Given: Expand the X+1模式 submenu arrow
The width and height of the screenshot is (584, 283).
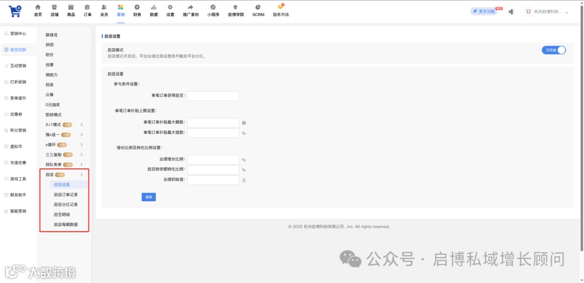Looking at the screenshot, I should [x=81, y=124].
